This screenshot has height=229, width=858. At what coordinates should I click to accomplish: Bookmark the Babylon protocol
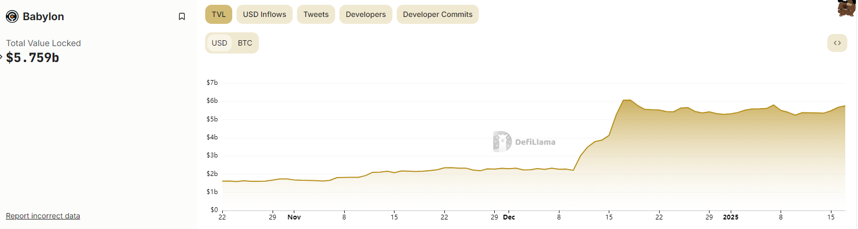(182, 16)
